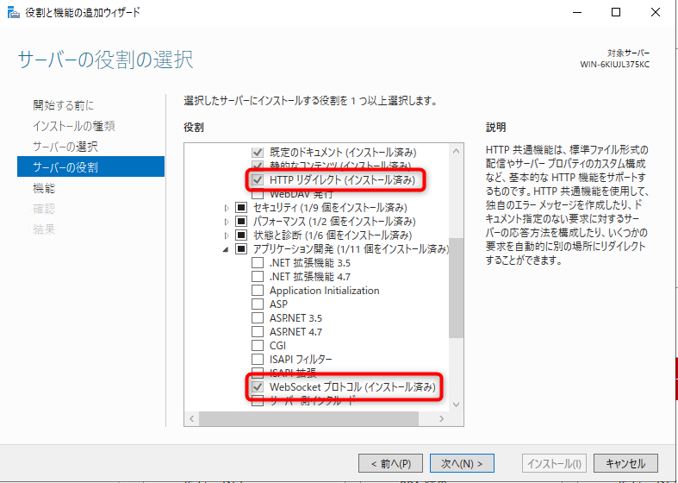Click the wizard icon in title bar
This screenshot has height=483, width=678.
pyautogui.click(x=11, y=12)
